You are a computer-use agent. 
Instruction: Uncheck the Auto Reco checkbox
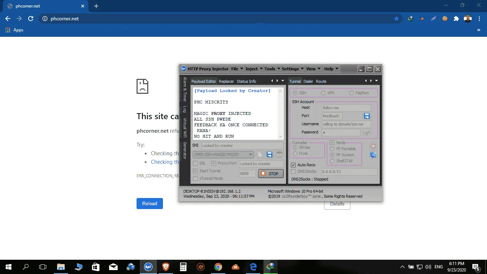tap(293, 165)
